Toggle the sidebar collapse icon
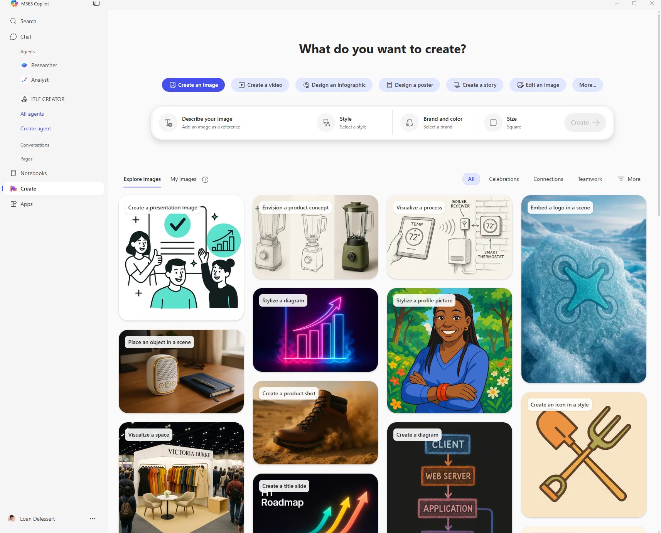Image resolution: width=661 pixels, height=533 pixels. (x=96, y=3)
